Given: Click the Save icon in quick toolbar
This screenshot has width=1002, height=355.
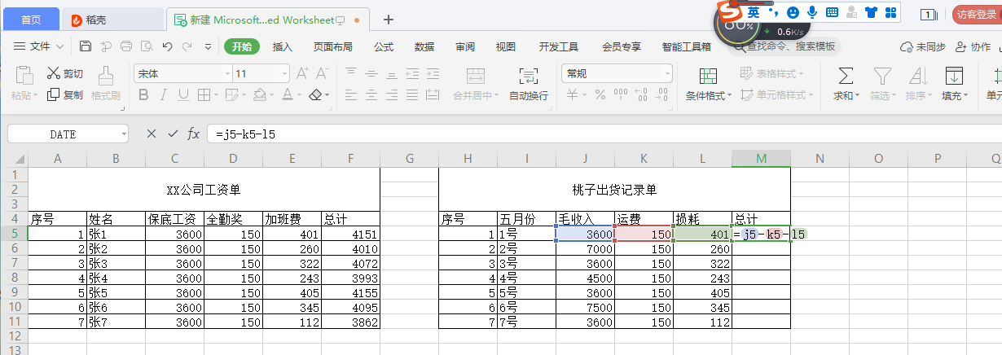Looking at the screenshot, I should click(86, 46).
